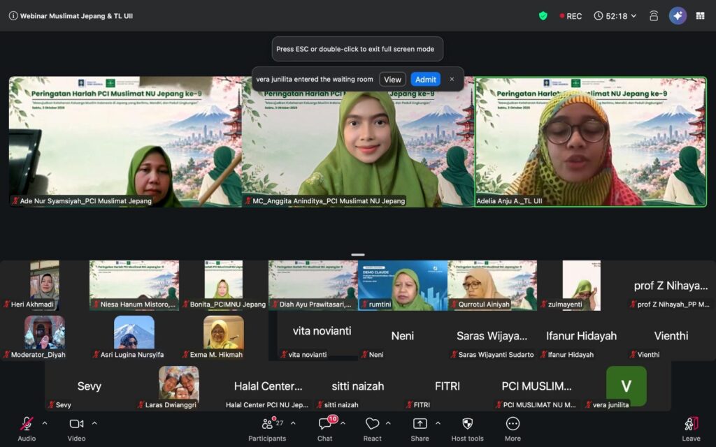Screen dimensions: 716x447
Task: Unmute the microphone Audio button
Action: tap(27, 429)
